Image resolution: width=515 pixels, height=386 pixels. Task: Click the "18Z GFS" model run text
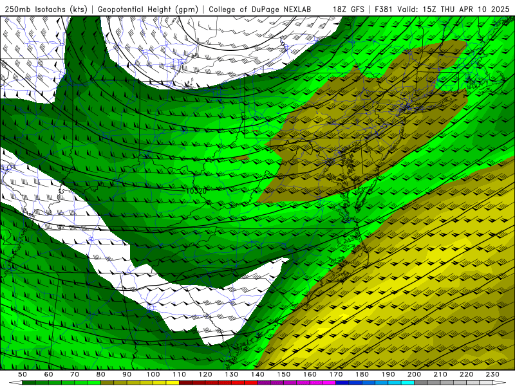point(348,10)
